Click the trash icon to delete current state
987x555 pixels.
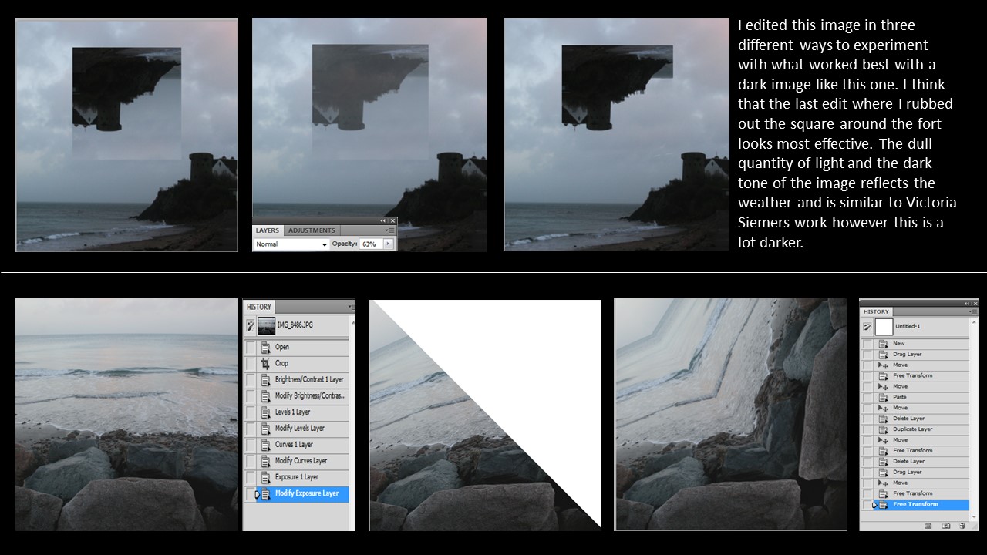pyautogui.click(x=962, y=526)
